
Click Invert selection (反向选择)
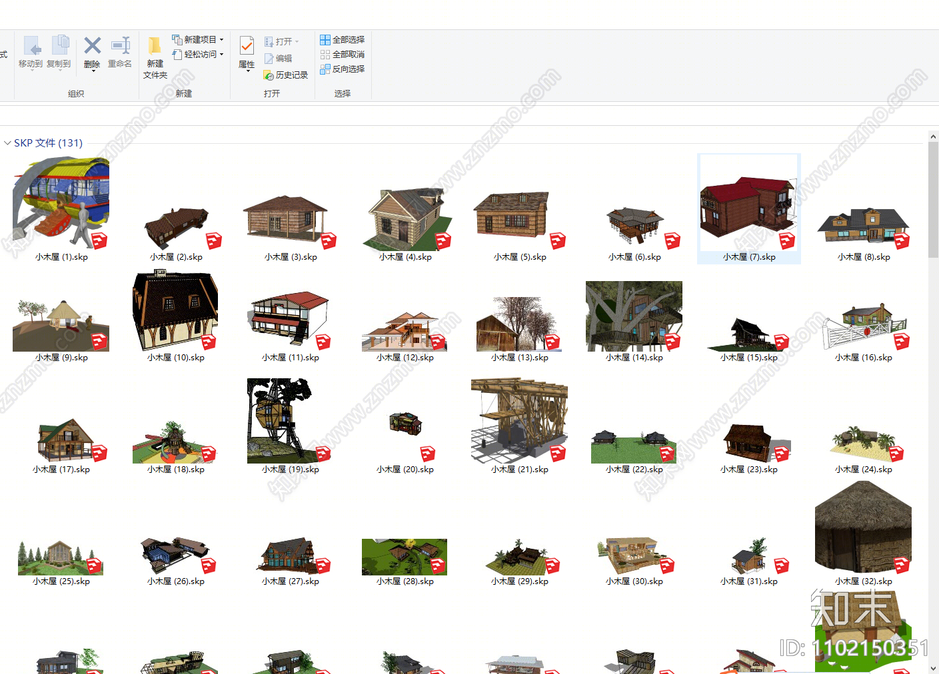coord(342,69)
